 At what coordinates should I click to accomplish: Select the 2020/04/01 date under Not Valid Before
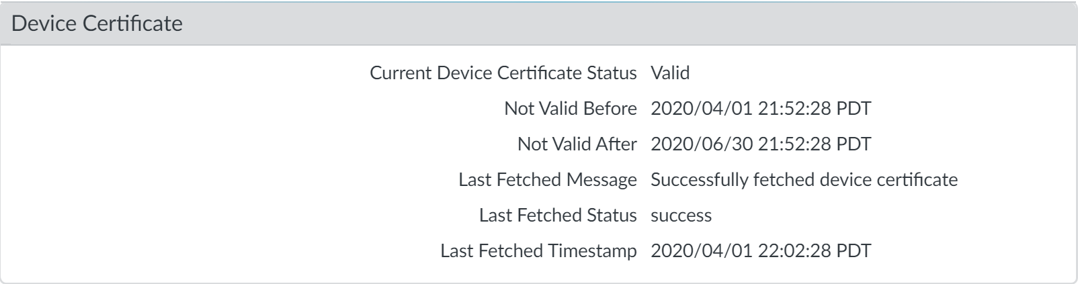coord(702,108)
